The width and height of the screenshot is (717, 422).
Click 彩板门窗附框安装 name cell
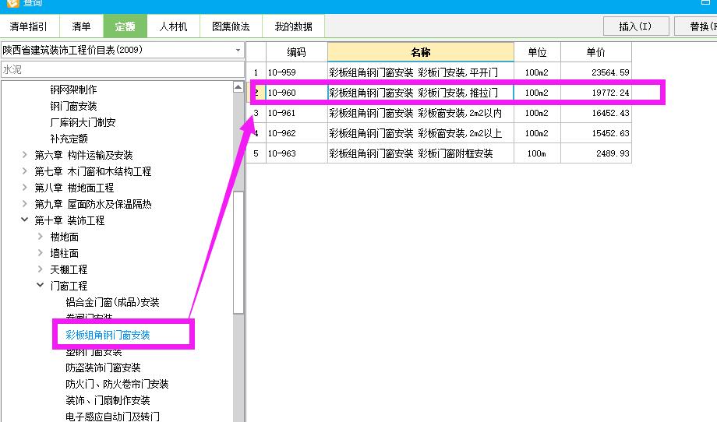[x=421, y=153]
